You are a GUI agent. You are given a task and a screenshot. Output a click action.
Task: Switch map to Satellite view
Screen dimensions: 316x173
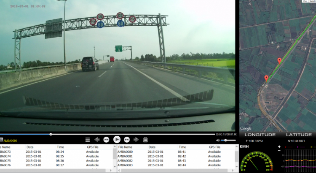click(x=312, y=1)
